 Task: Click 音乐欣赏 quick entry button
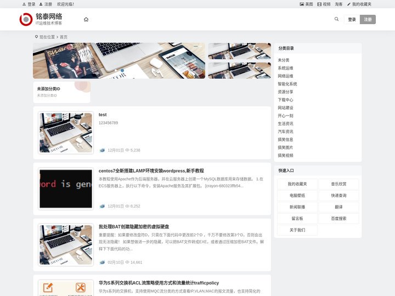pos(338,184)
